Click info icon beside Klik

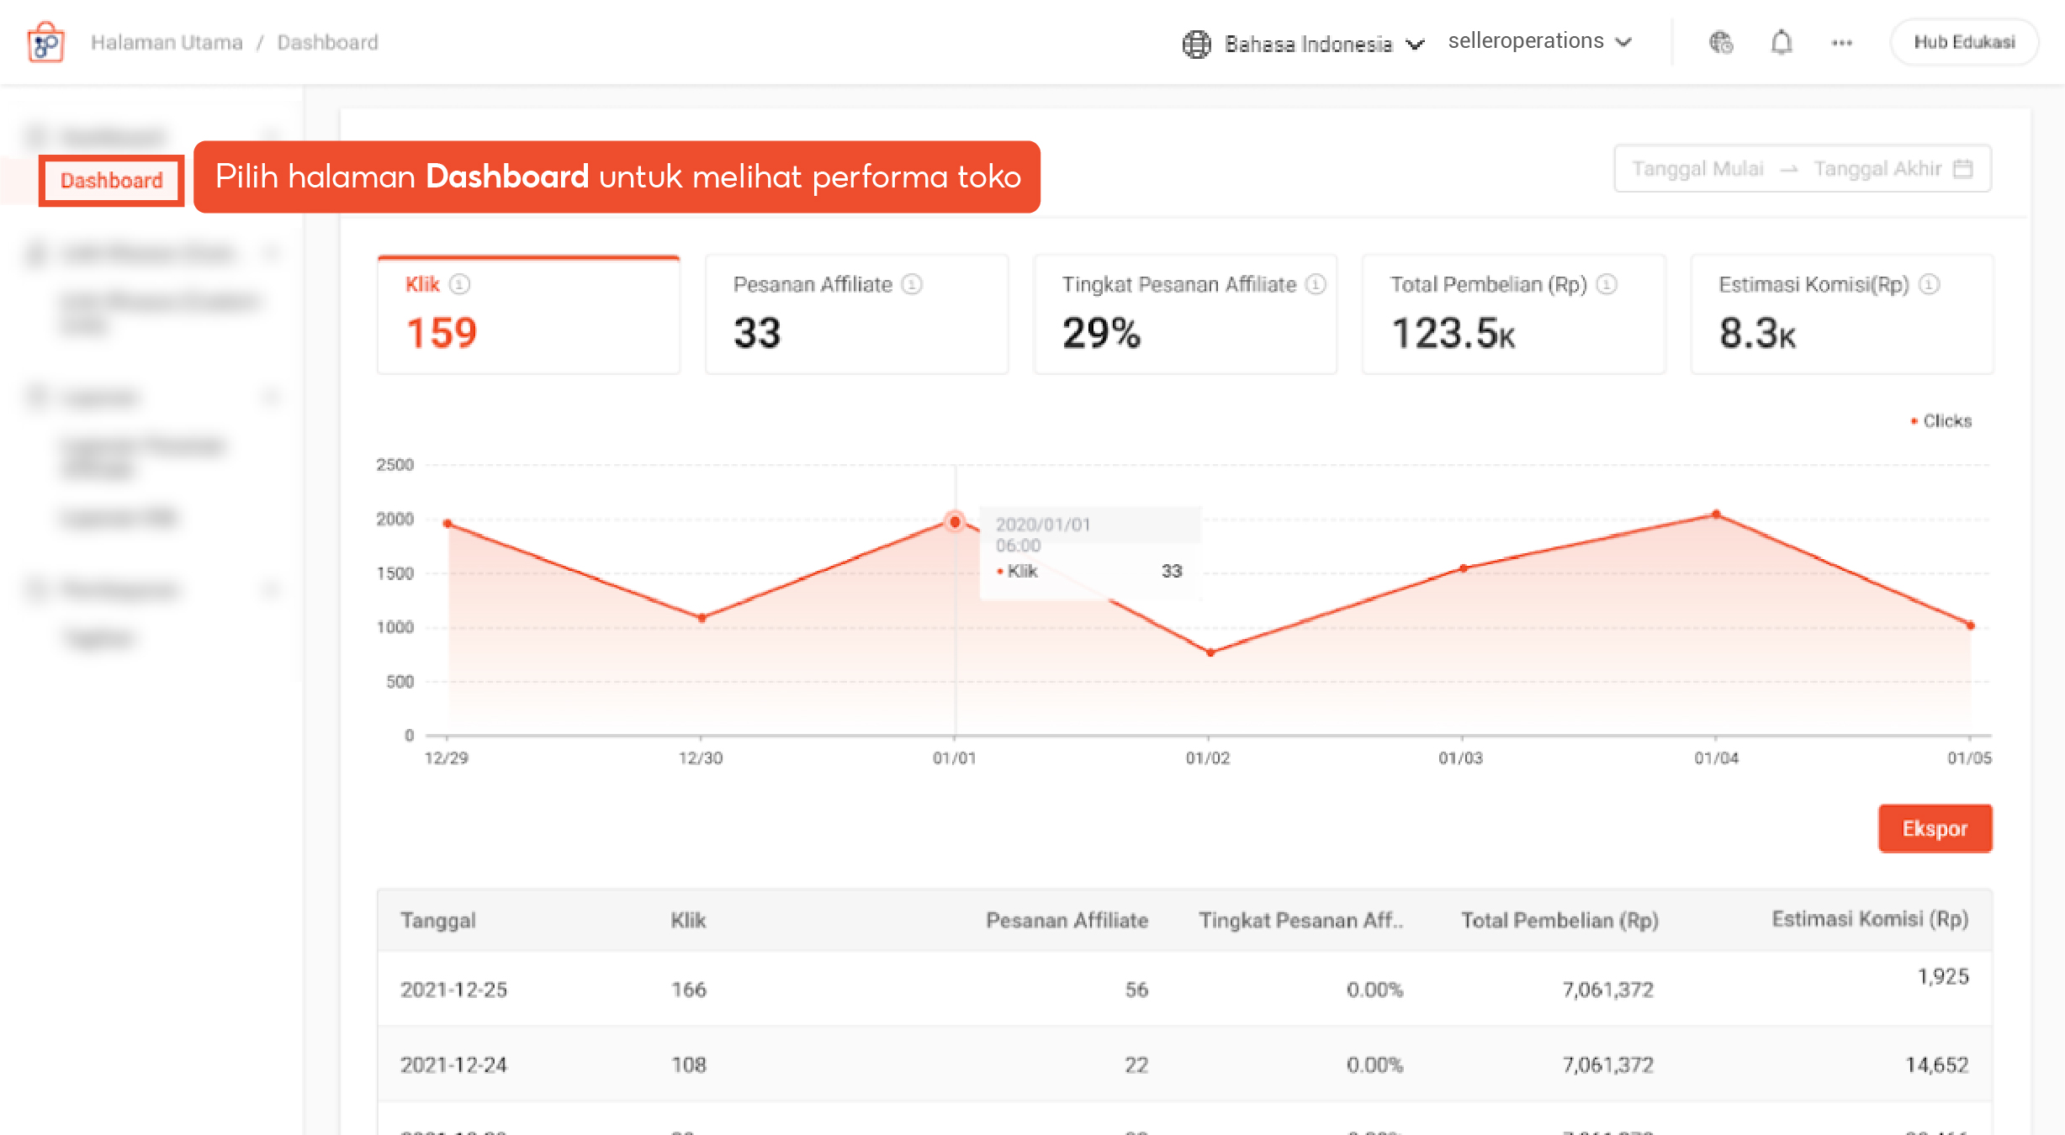[459, 284]
